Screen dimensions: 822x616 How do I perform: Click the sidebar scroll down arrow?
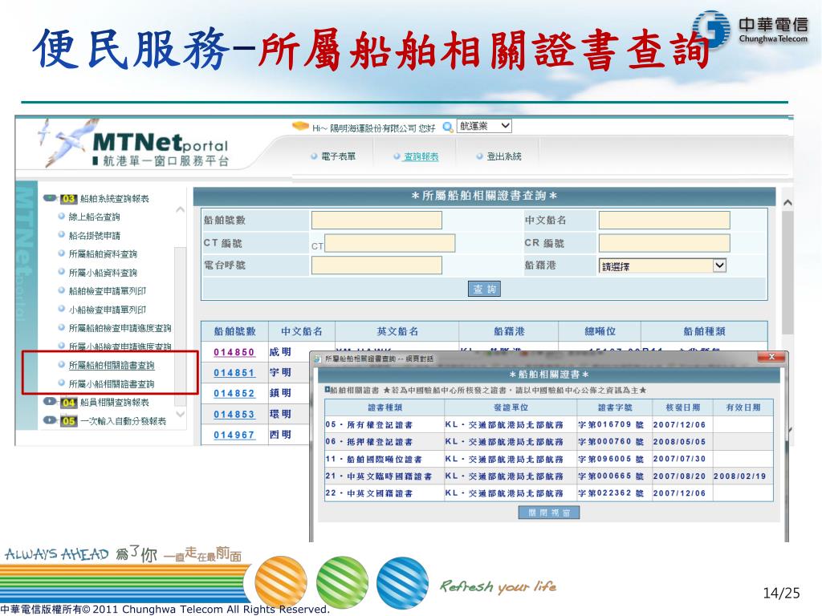(180, 414)
